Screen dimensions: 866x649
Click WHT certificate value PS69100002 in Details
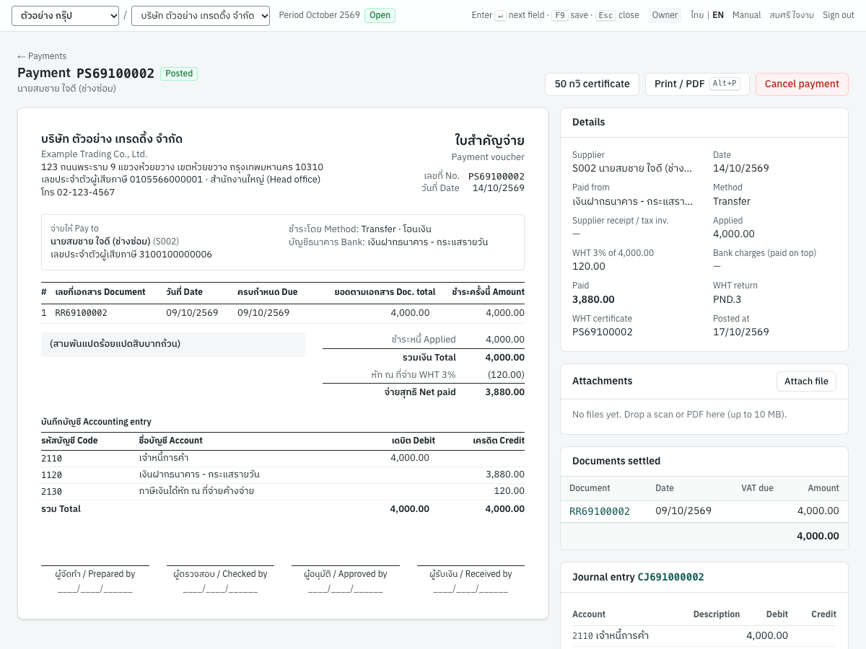(603, 332)
